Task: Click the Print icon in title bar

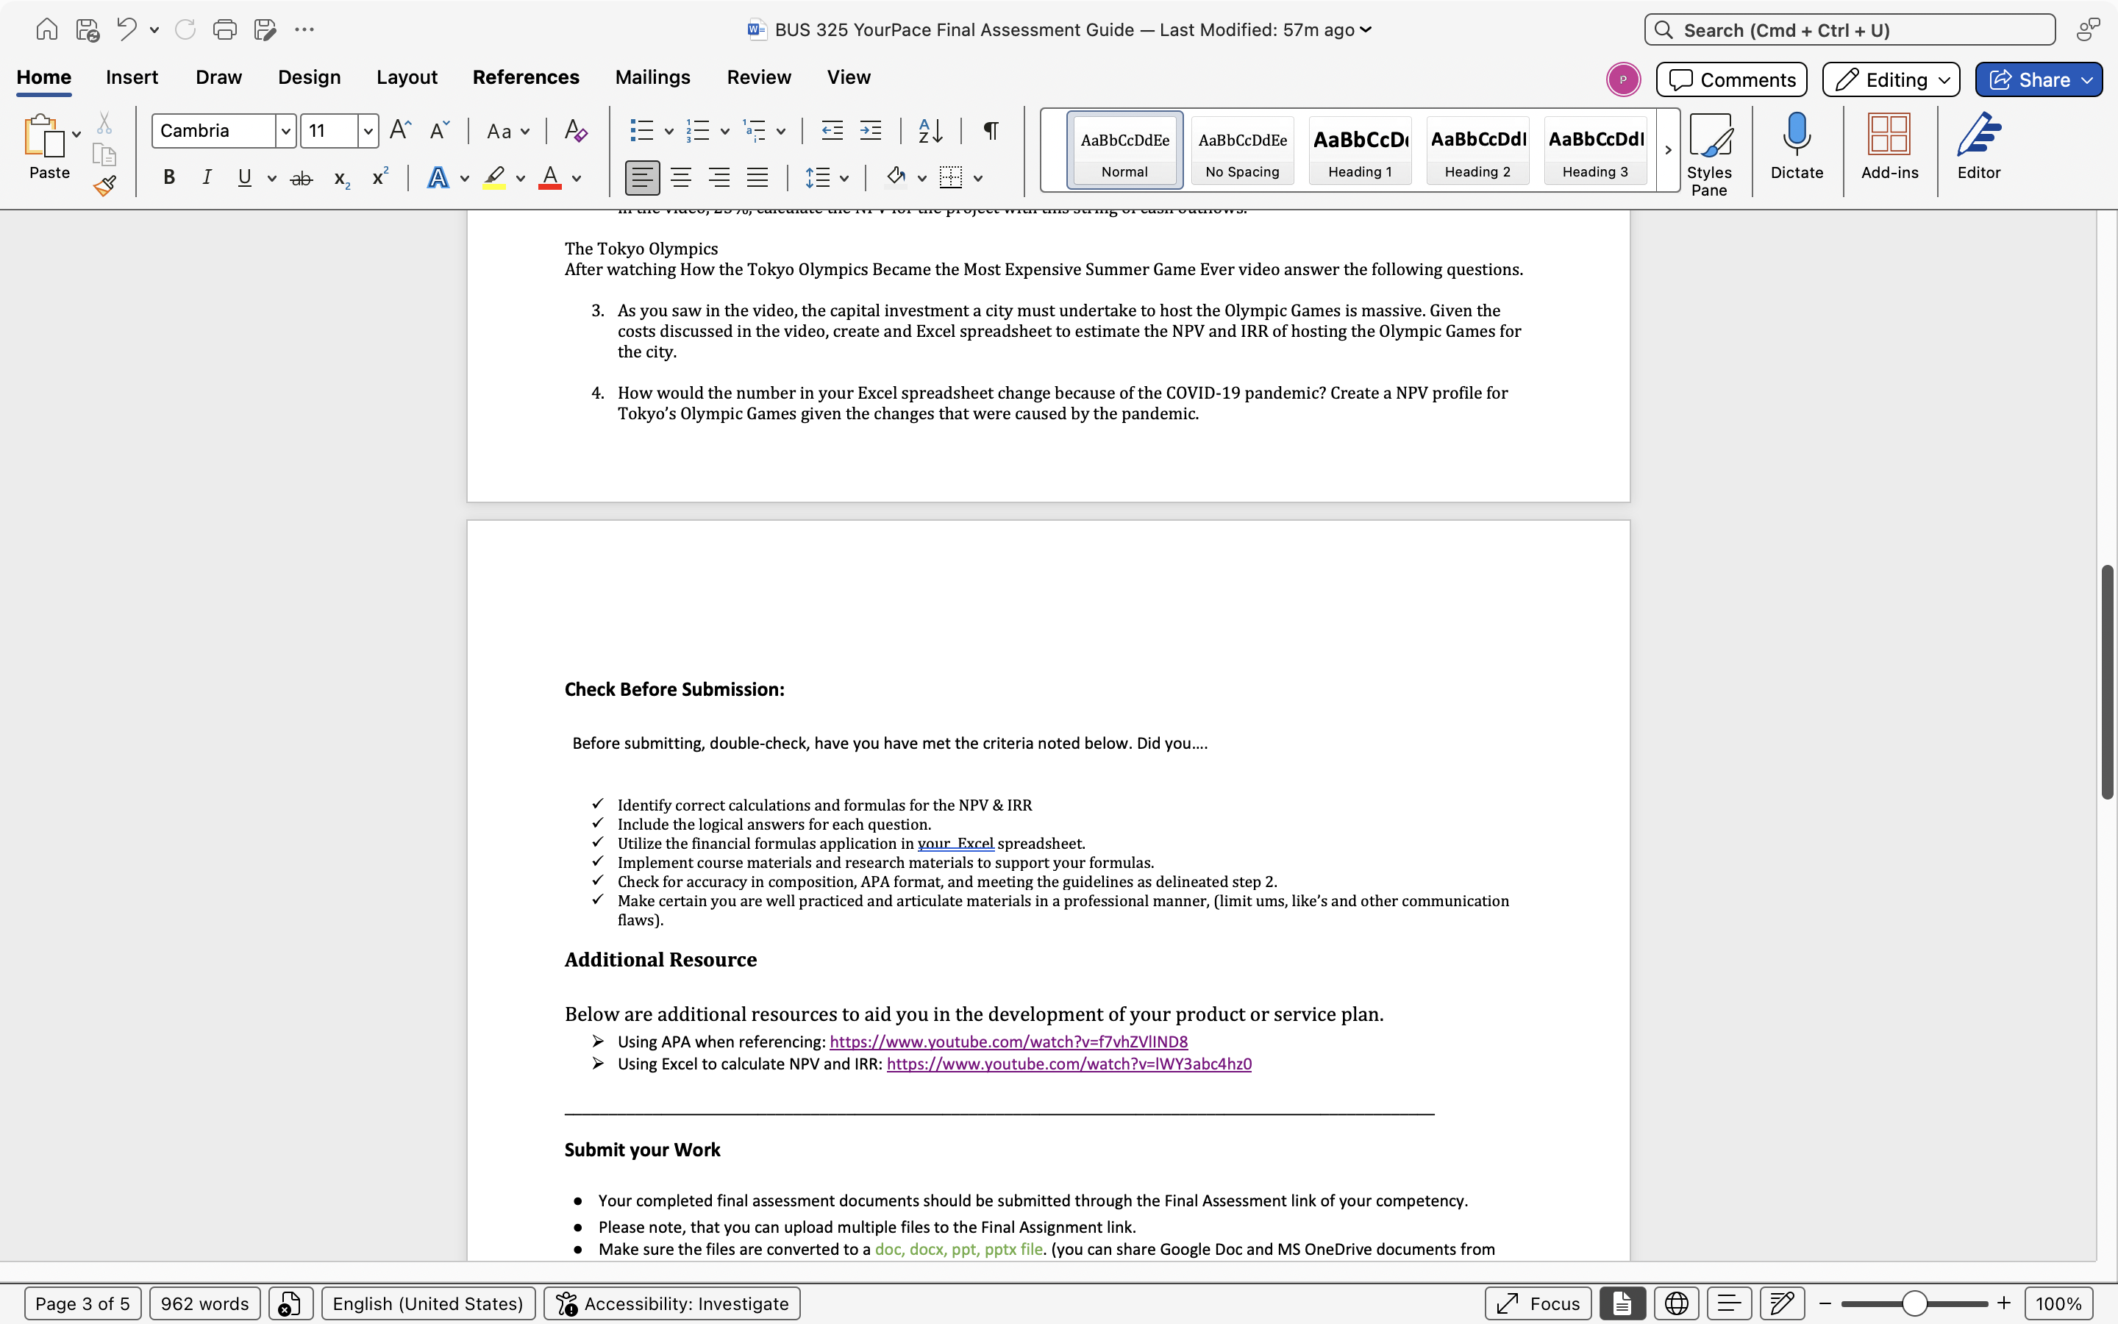Action: pyautogui.click(x=225, y=29)
